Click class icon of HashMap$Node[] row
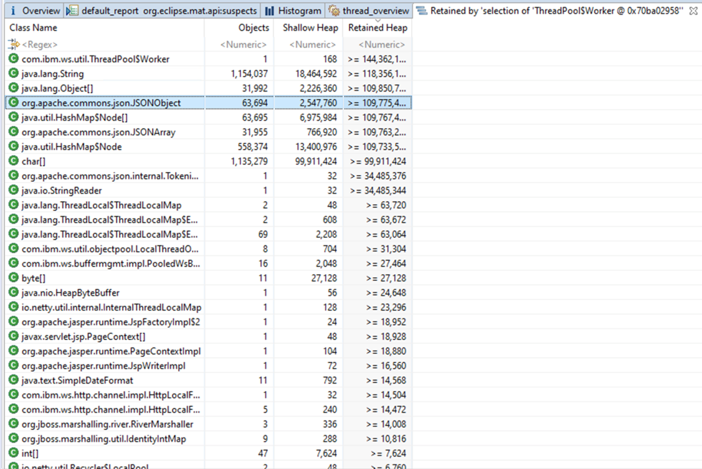The height and width of the screenshot is (469, 702). coord(14,117)
